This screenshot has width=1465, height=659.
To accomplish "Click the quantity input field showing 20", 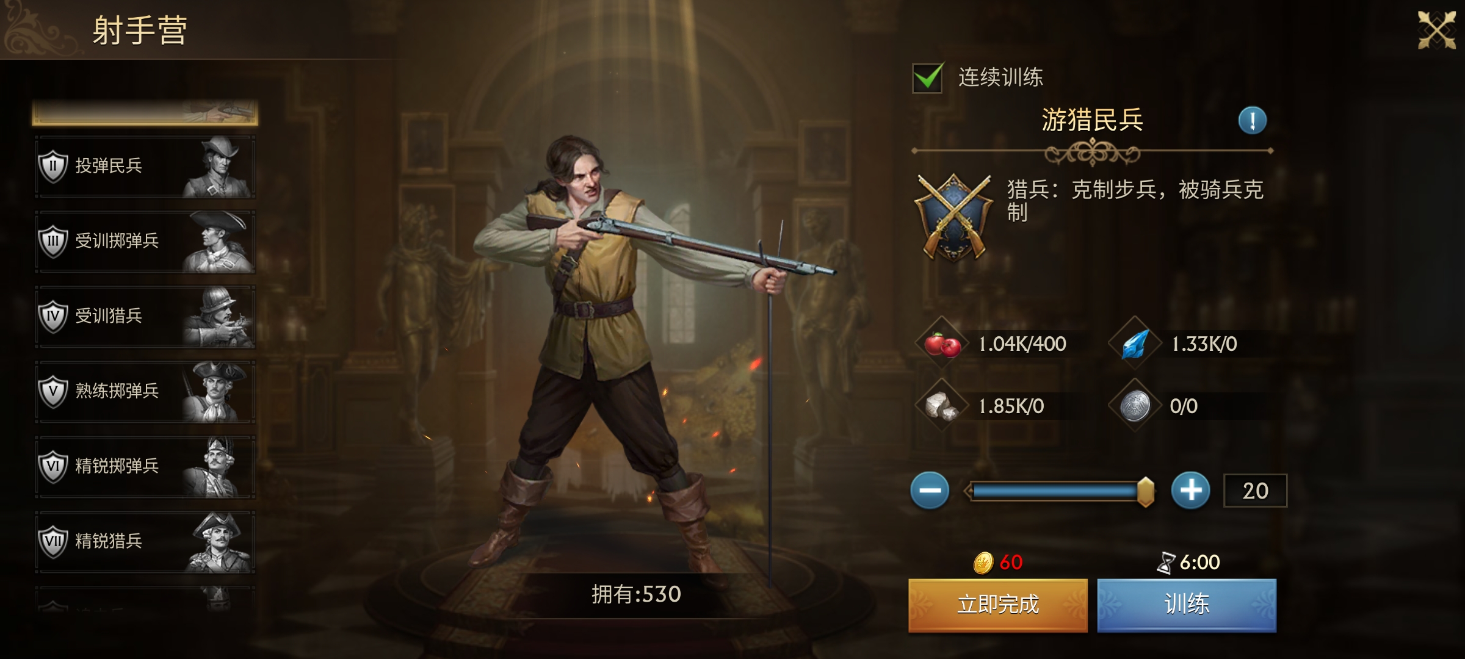I will click(x=1255, y=491).
